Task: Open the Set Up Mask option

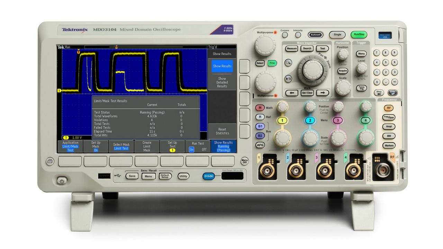Action: tap(96, 146)
